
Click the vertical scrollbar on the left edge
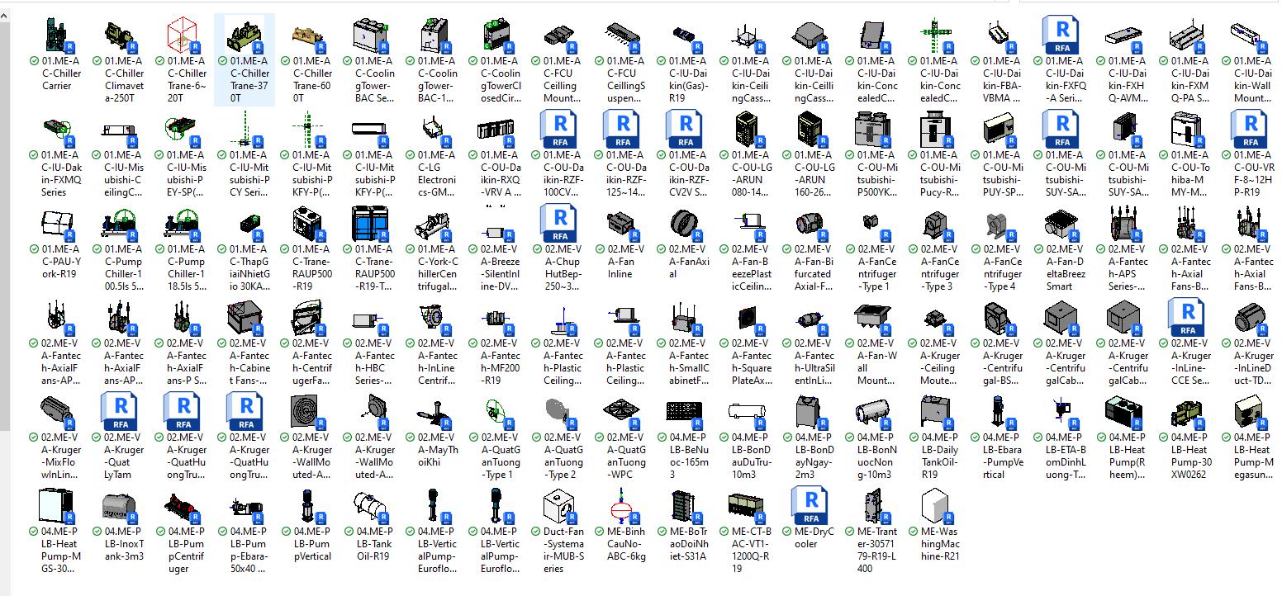(4, 248)
